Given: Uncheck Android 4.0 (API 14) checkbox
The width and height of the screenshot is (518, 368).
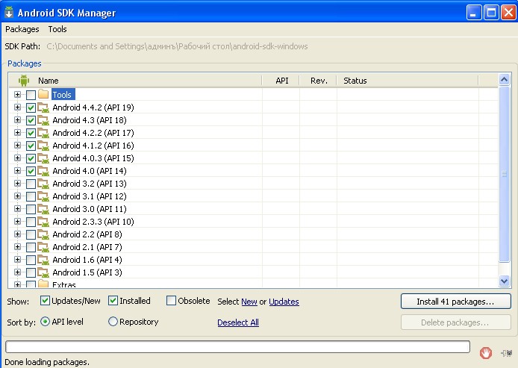Looking at the screenshot, I should pos(31,171).
